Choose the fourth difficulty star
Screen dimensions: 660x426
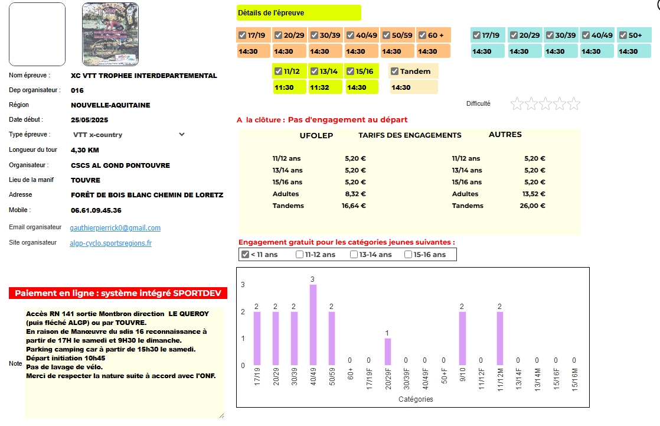click(x=560, y=105)
